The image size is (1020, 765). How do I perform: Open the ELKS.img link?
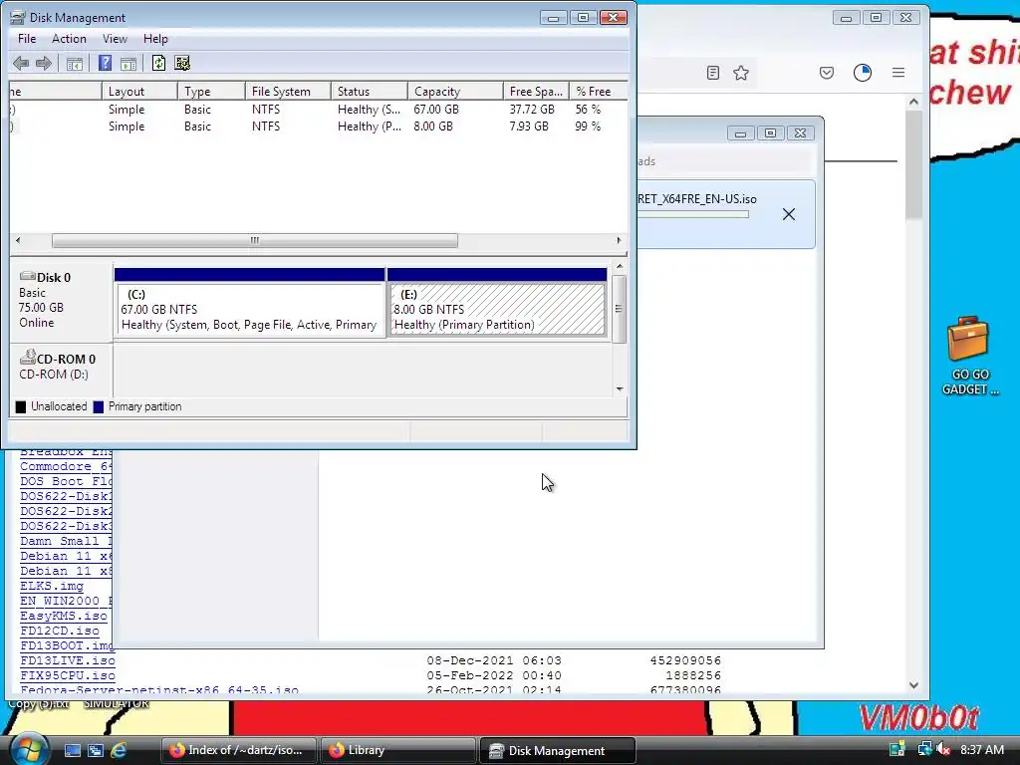52,586
